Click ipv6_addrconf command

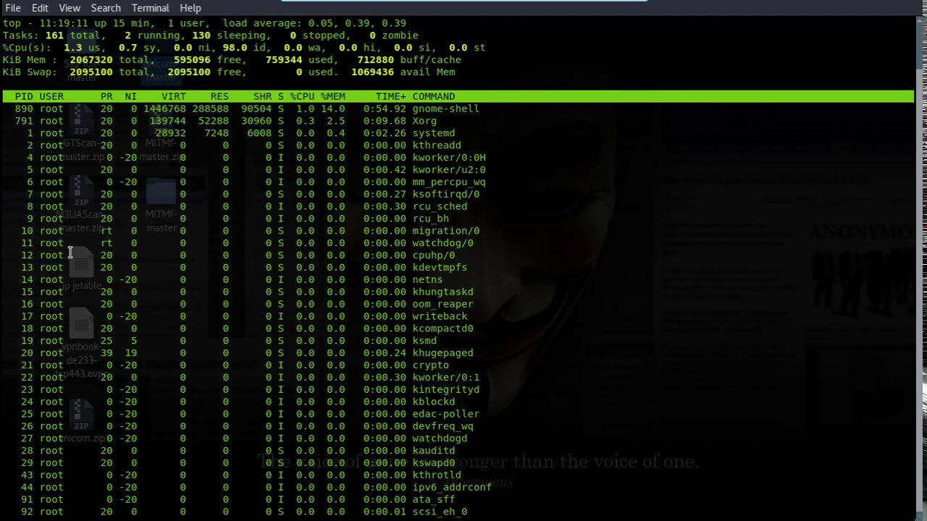pyautogui.click(x=452, y=487)
